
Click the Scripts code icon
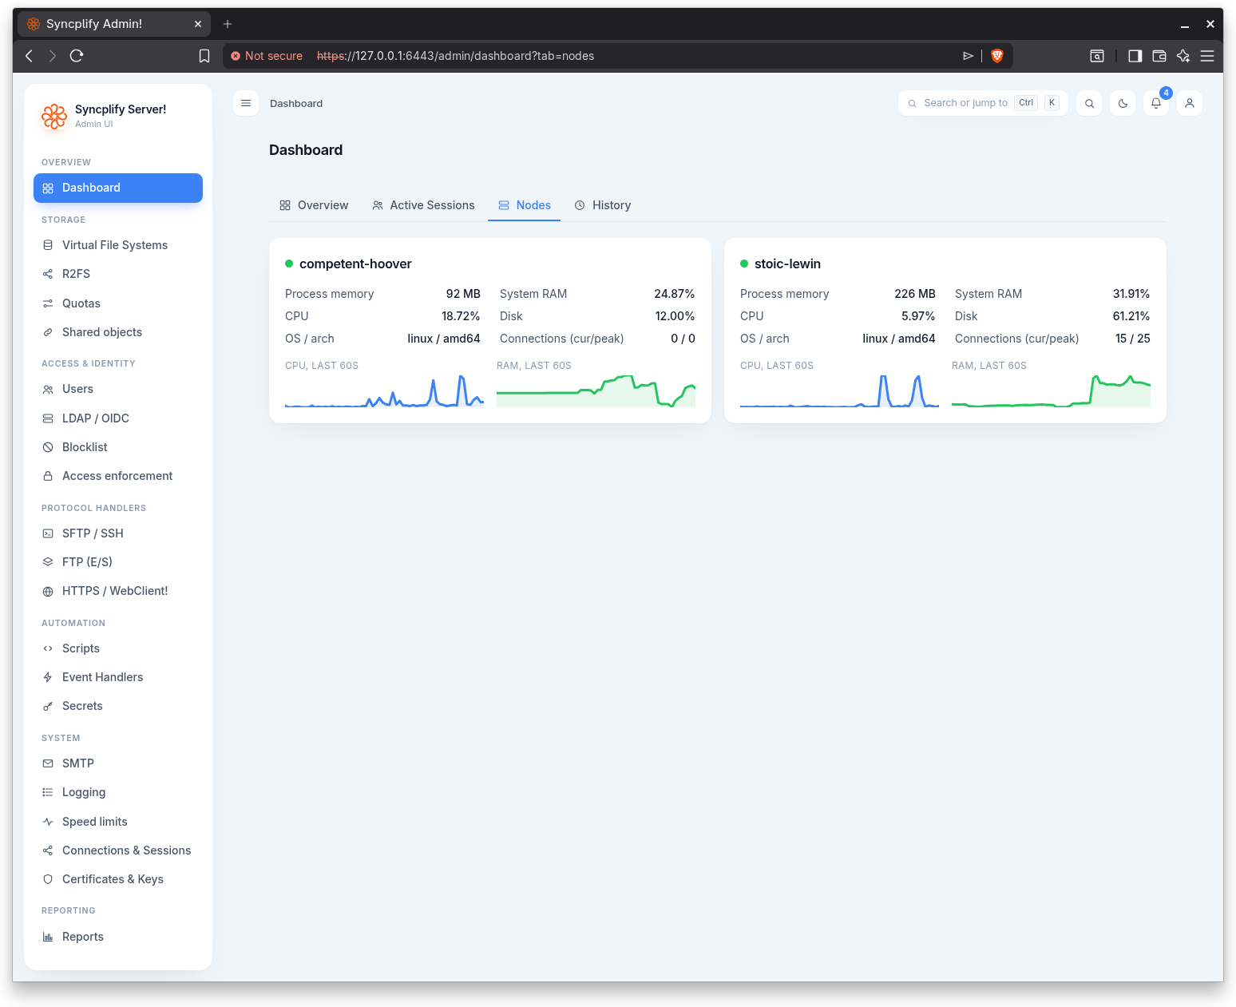point(48,648)
